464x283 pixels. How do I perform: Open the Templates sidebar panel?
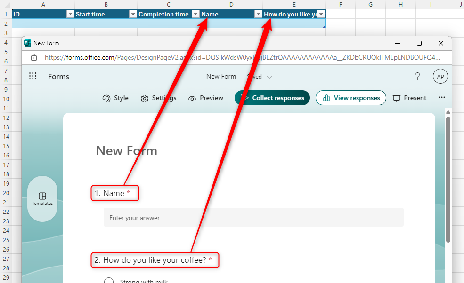click(42, 198)
